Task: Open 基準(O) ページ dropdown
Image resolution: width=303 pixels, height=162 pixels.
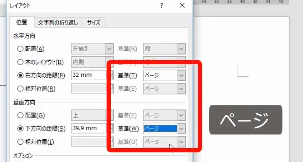Action: point(181,142)
